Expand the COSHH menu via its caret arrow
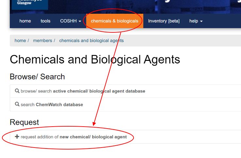The image size is (241, 158). tap(80, 21)
